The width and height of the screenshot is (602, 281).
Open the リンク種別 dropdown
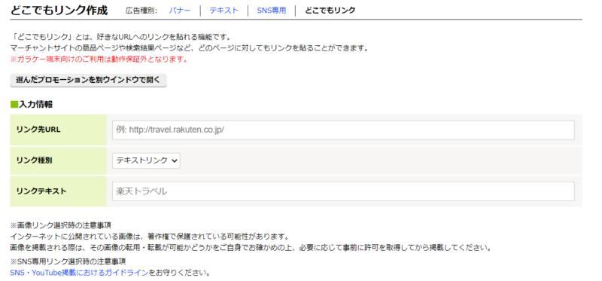(146, 161)
